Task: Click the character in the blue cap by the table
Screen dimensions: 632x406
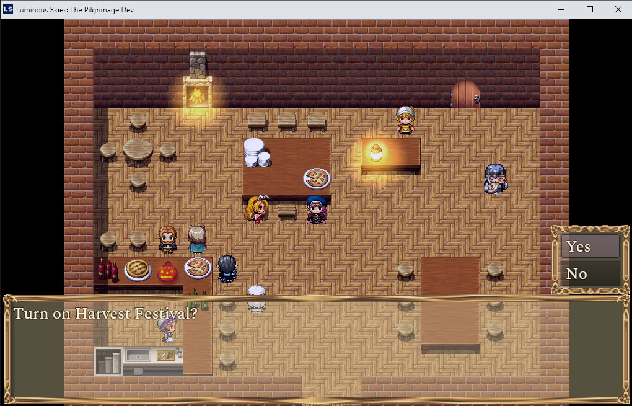Action: coord(317,210)
